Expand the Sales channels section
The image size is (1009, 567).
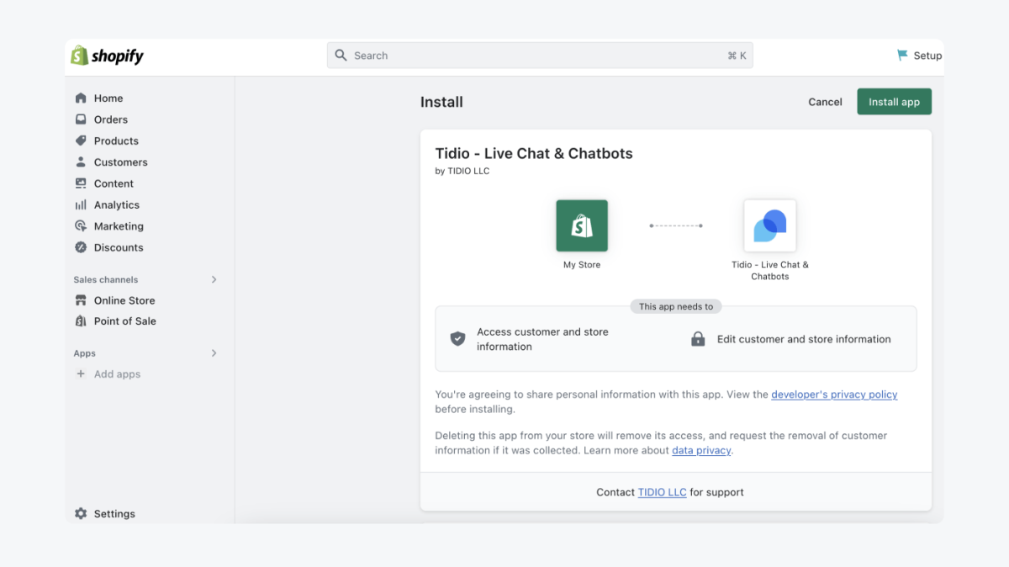point(214,279)
